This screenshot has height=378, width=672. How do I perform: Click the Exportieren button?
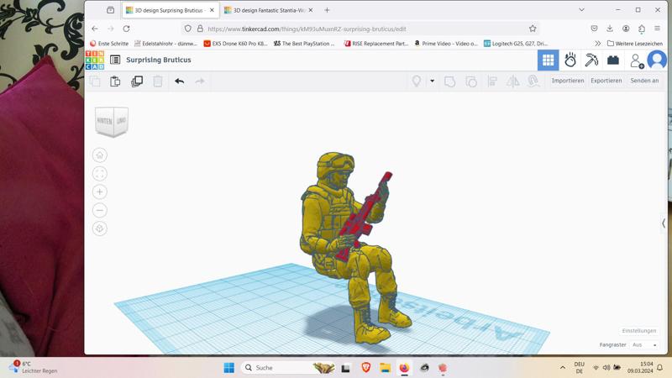point(606,81)
